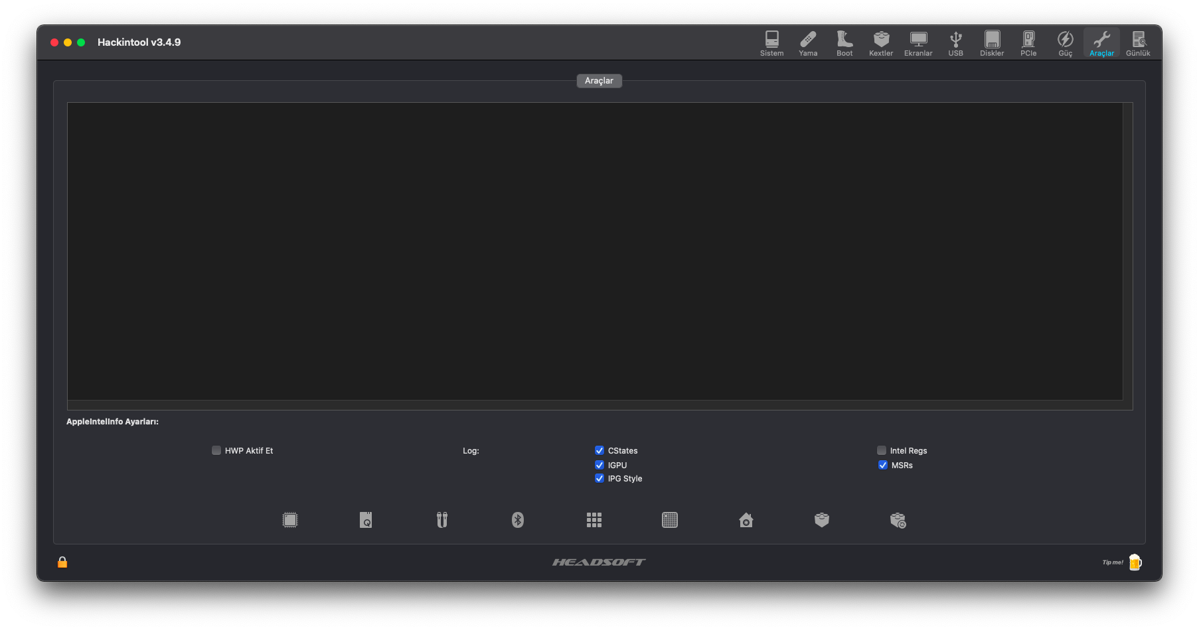Switch to the Sistem tab
This screenshot has width=1199, height=630.
click(x=771, y=43)
